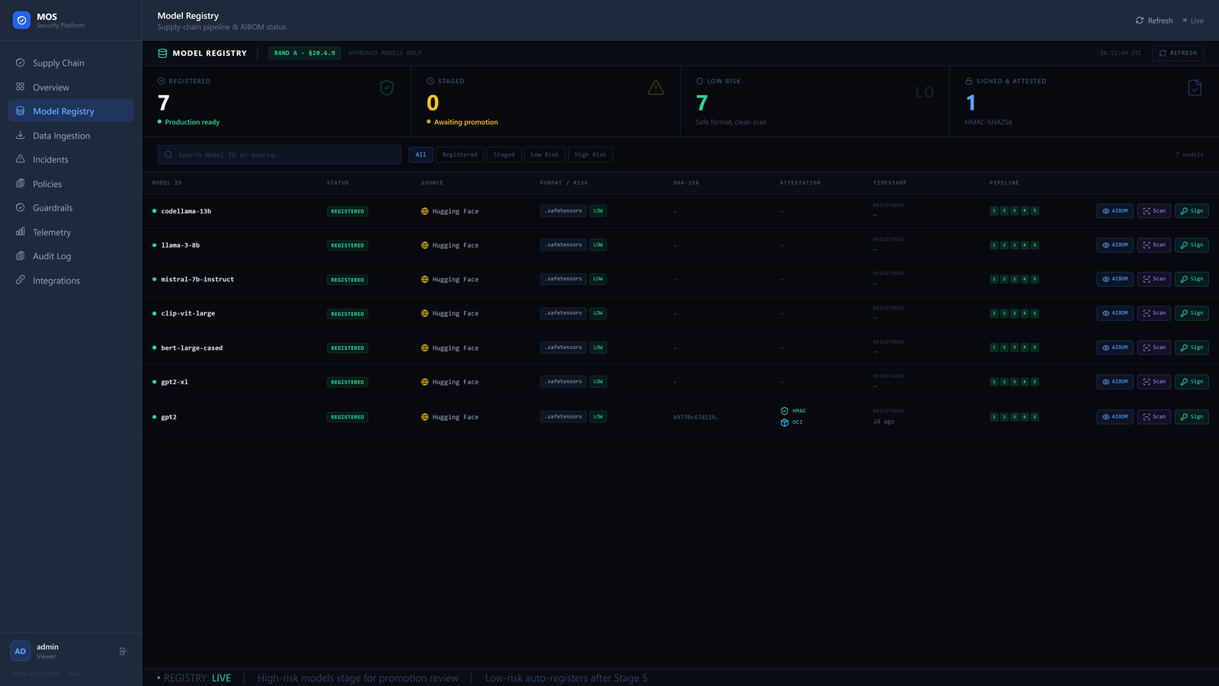Select the All filter tab

pyautogui.click(x=421, y=155)
